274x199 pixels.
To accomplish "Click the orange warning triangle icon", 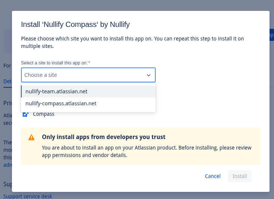I will (31, 137).
